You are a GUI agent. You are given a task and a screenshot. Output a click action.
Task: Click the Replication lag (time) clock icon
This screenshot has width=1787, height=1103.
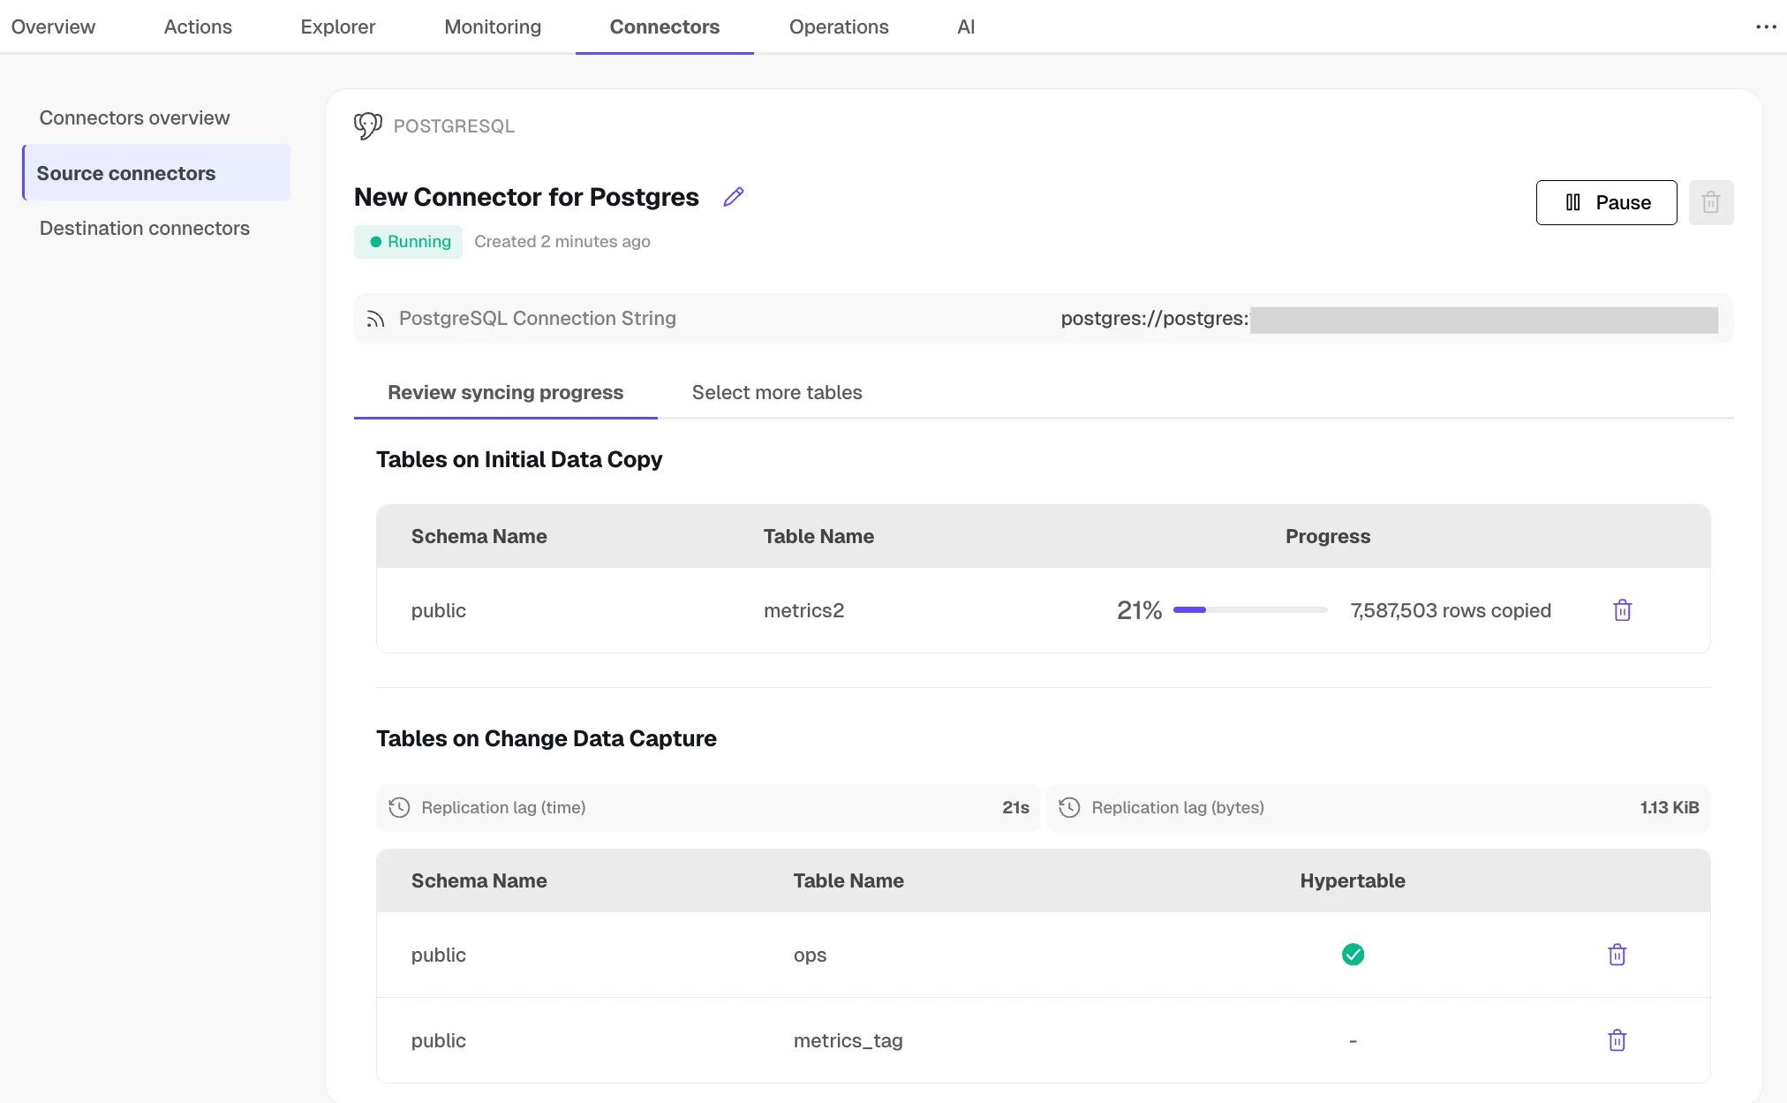coord(399,807)
